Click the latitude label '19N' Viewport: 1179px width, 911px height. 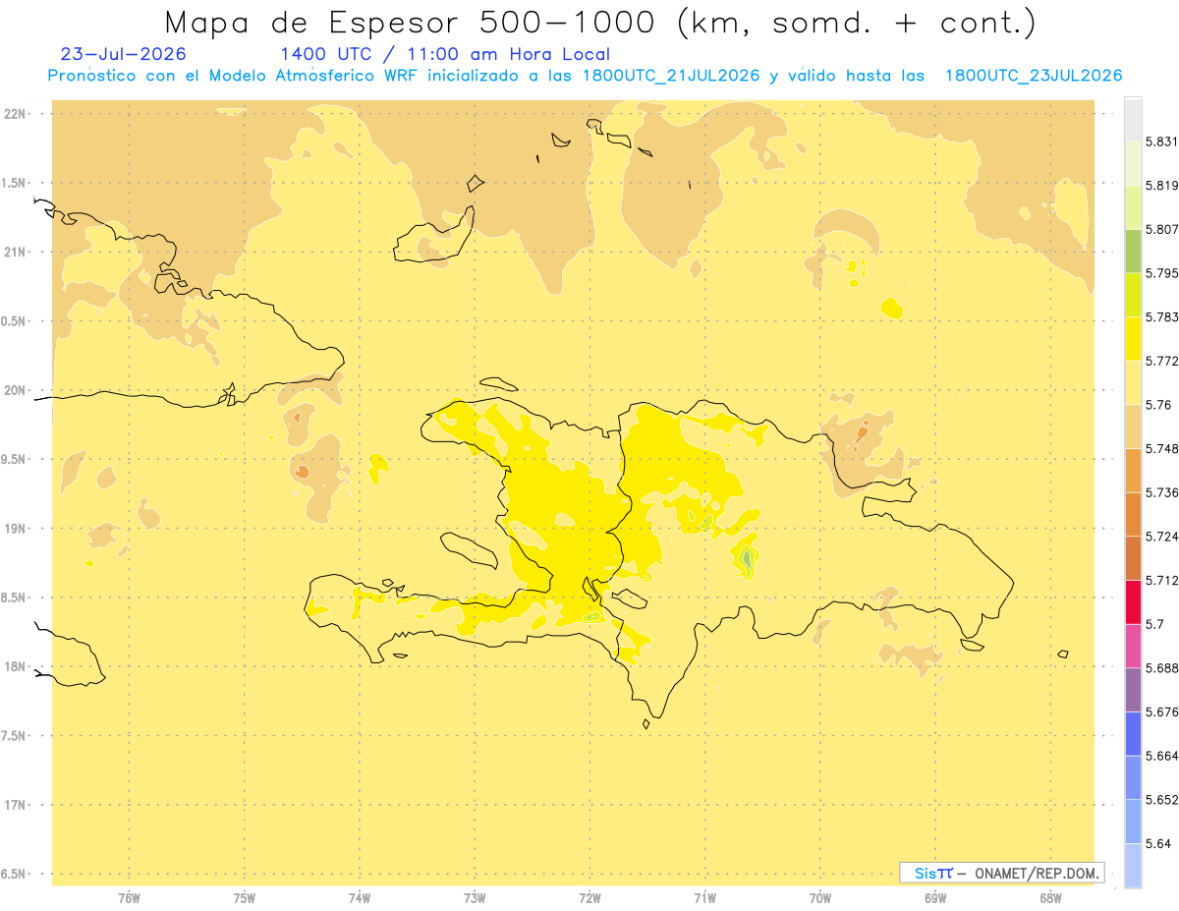[x=15, y=528]
